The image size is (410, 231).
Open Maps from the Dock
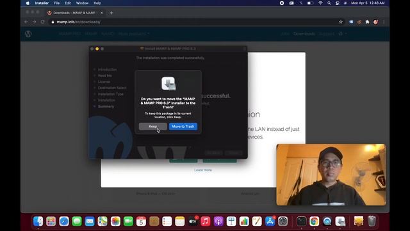tap(102, 221)
